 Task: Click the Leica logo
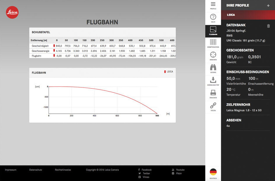pos(12,12)
